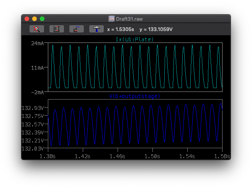
Task: Click the autorange axes toolbar icon
Action: pyautogui.click(x=57, y=29)
